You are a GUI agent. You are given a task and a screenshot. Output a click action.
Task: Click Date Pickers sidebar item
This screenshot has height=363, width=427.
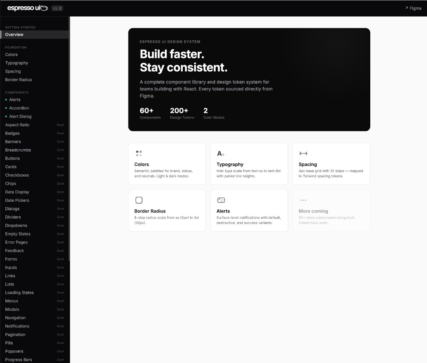pyautogui.click(x=35, y=200)
